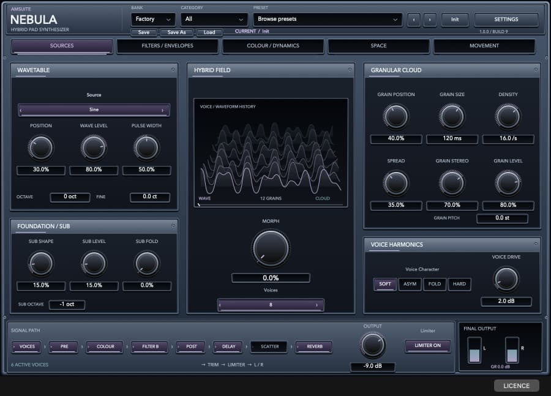Click the Sub Shape knob
The width and height of the screenshot is (551, 396).
point(41,263)
